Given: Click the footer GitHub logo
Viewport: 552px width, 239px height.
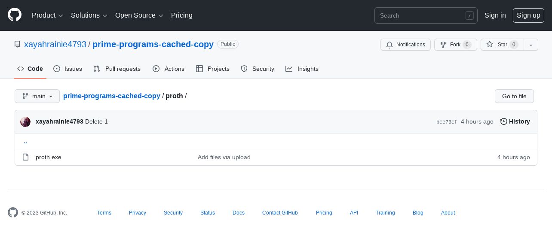Looking at the screenshot, I should click(13, 212).
